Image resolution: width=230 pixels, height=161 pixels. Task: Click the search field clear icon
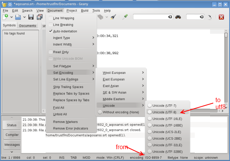170,17
